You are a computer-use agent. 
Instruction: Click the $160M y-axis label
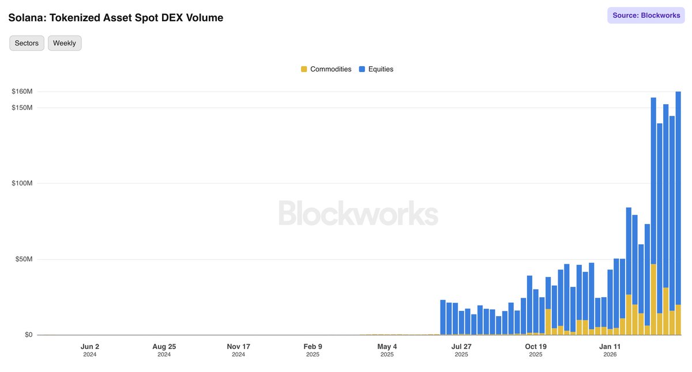[22, 92]
